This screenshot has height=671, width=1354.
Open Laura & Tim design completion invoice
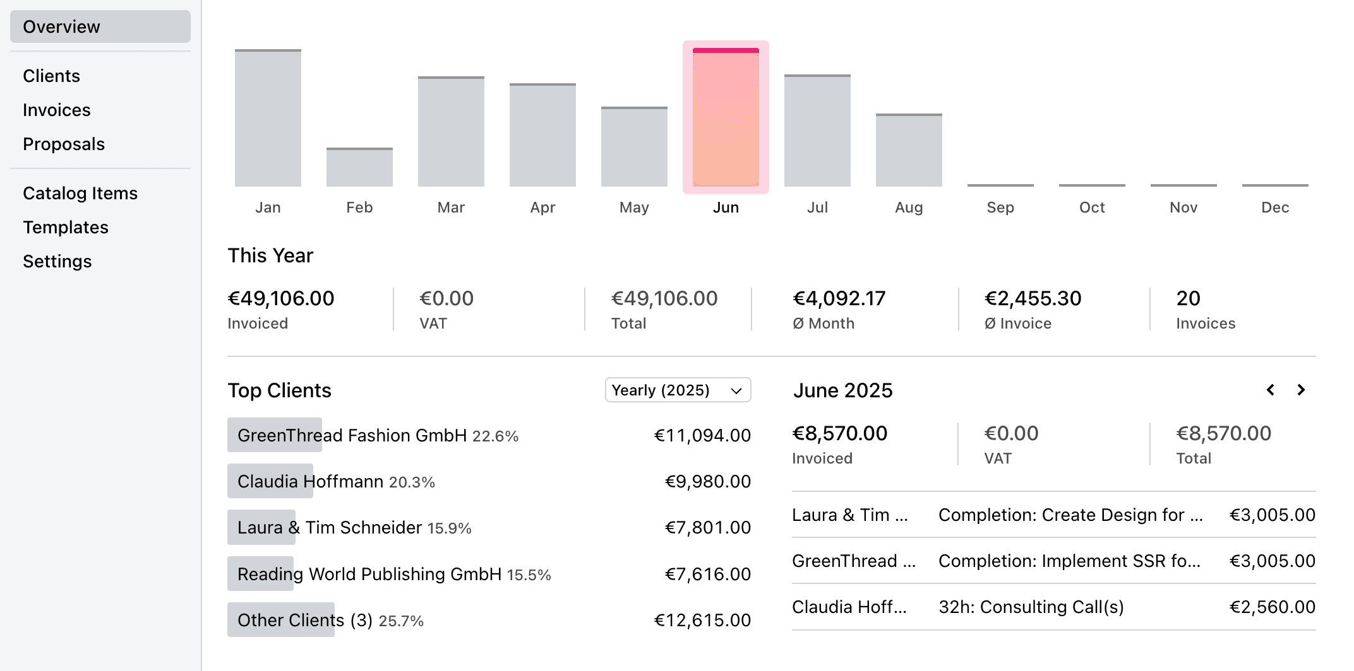(x=1053, y=515)
